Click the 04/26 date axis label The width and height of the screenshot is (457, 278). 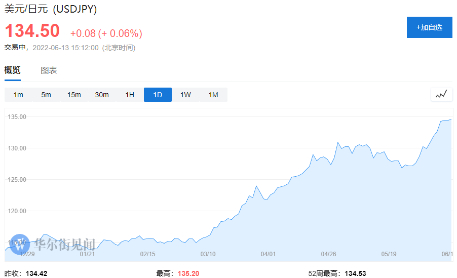[x=328, y=254]
